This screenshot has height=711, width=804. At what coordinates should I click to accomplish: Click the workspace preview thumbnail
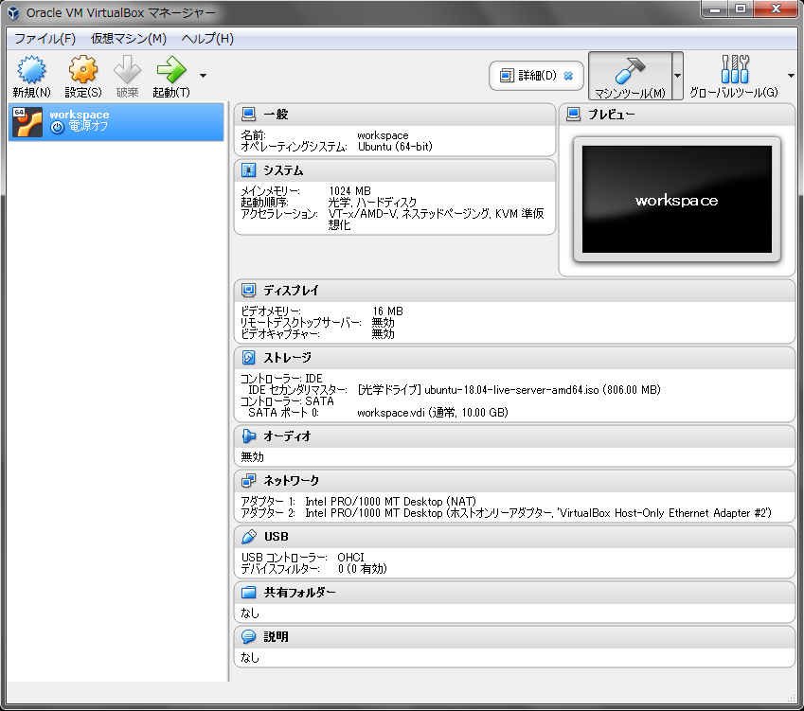[677, 200]
